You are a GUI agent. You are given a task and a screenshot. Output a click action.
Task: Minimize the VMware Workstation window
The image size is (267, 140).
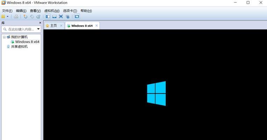click(235, 2)
